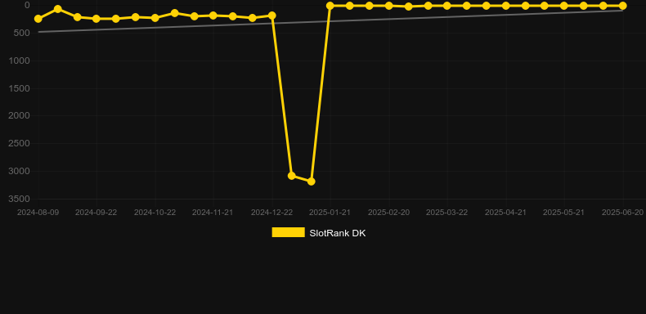This screenshot has width=646, height=314.
Task: Select the lowest data point near 3200
Action: [x=311, y=182]
